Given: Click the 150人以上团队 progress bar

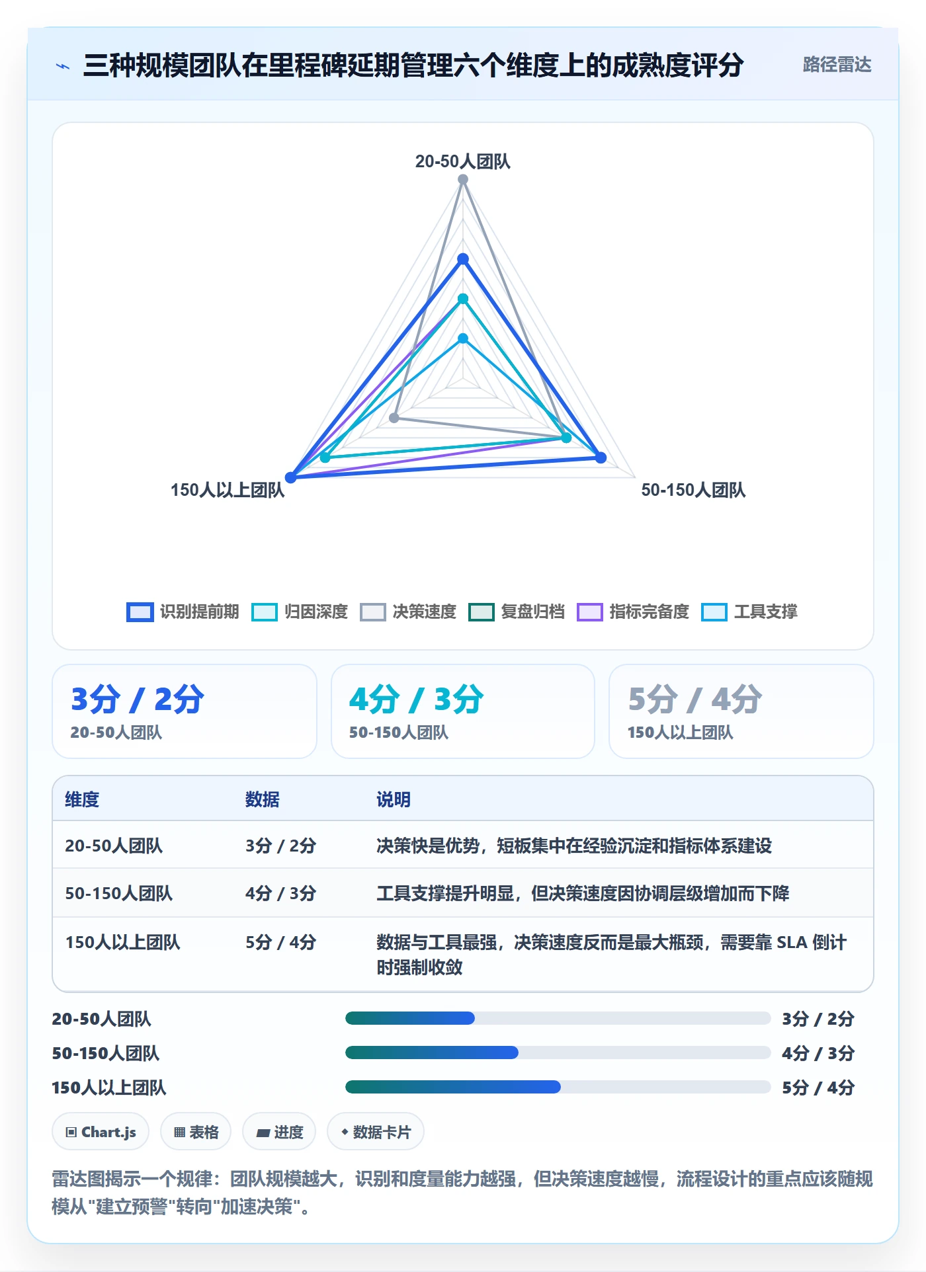Looking at the screenshot, I should pos(558,1087).
